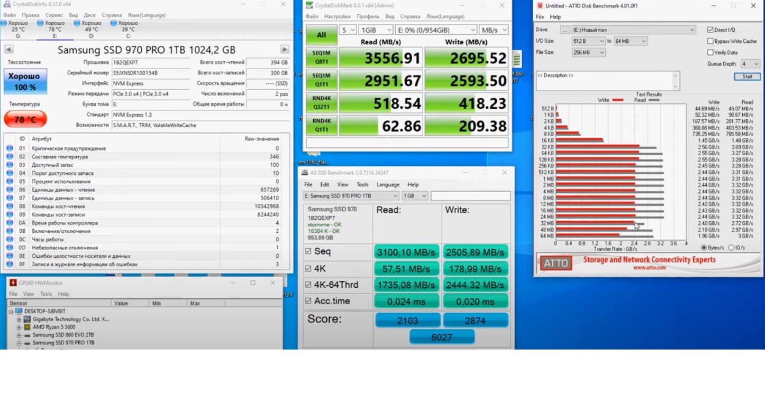Click the Gigabyte motherboard icon in HWMonitor

(27, 319)
